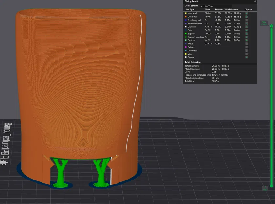
Task: Hide Seams in the preview
Action: [247, 57]
